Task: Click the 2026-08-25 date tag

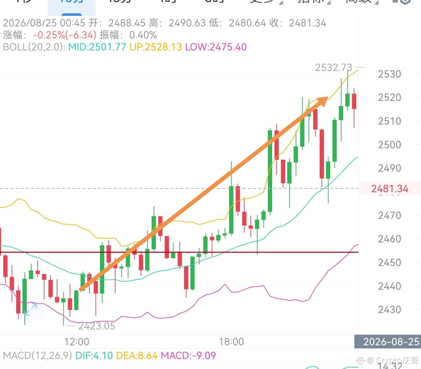Action: [x=391, y=342]
